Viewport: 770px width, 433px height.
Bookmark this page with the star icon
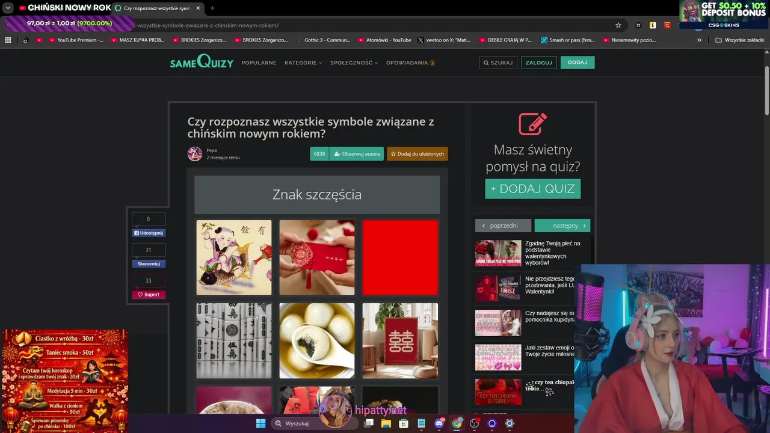[618, 25]
